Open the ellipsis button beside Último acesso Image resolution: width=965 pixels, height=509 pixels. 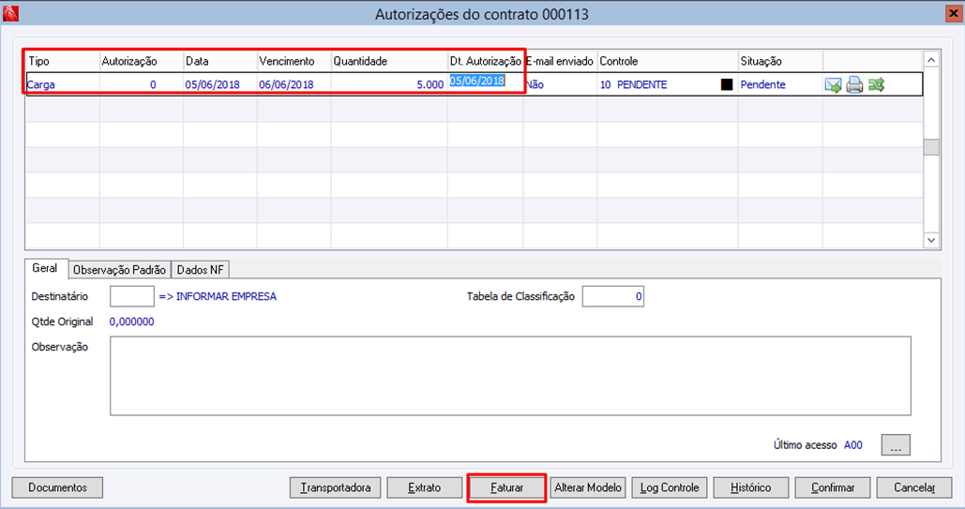coord(896,445)
